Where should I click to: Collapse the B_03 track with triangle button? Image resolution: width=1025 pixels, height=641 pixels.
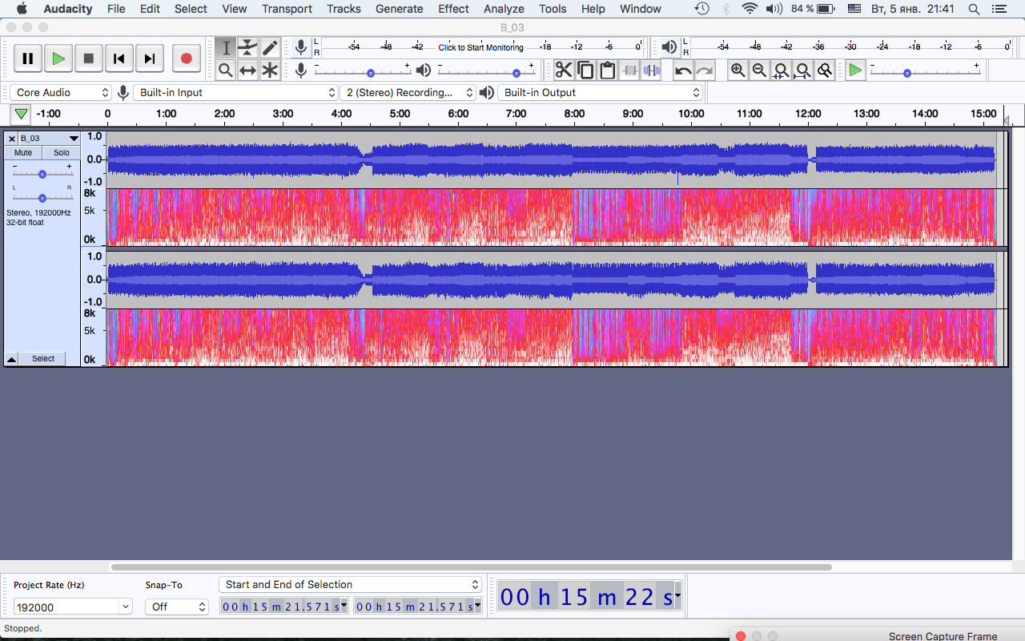click(11, 359)
